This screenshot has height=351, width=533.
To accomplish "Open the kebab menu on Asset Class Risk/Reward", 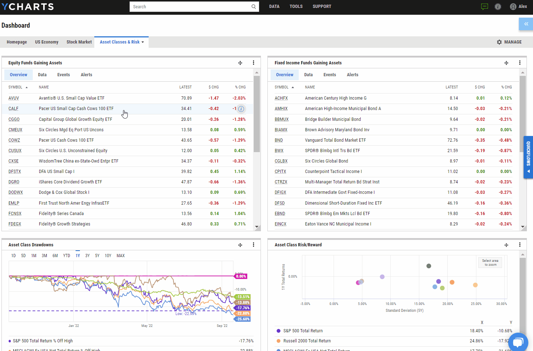I will pyautogui.click(x=520, y=245).
